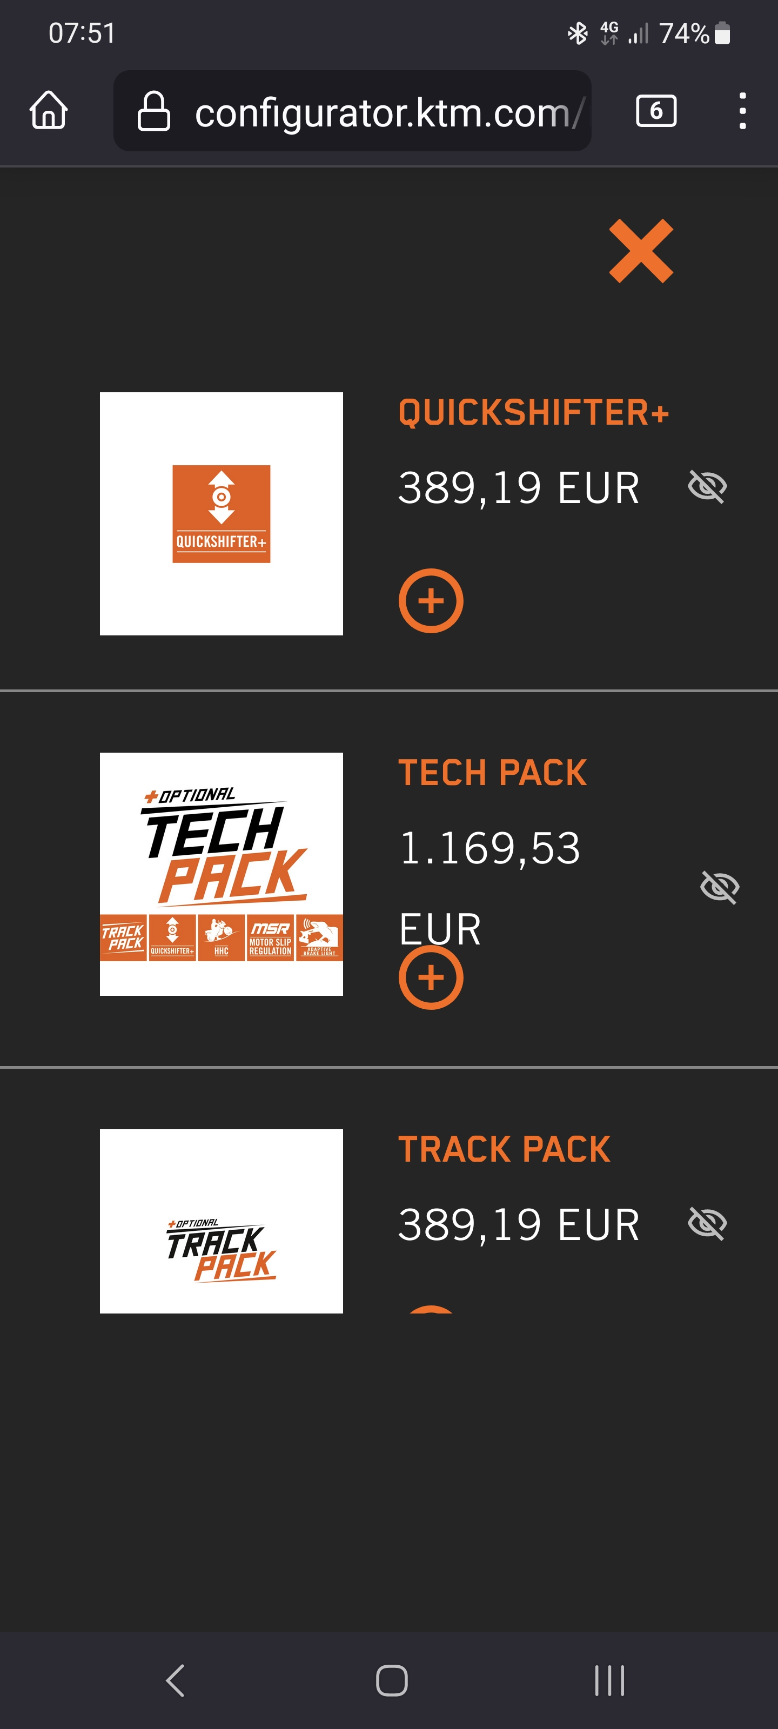Tap the configurator.ktm.com address bar
The height and width of the screenshot is (1729, 778).
352,111
